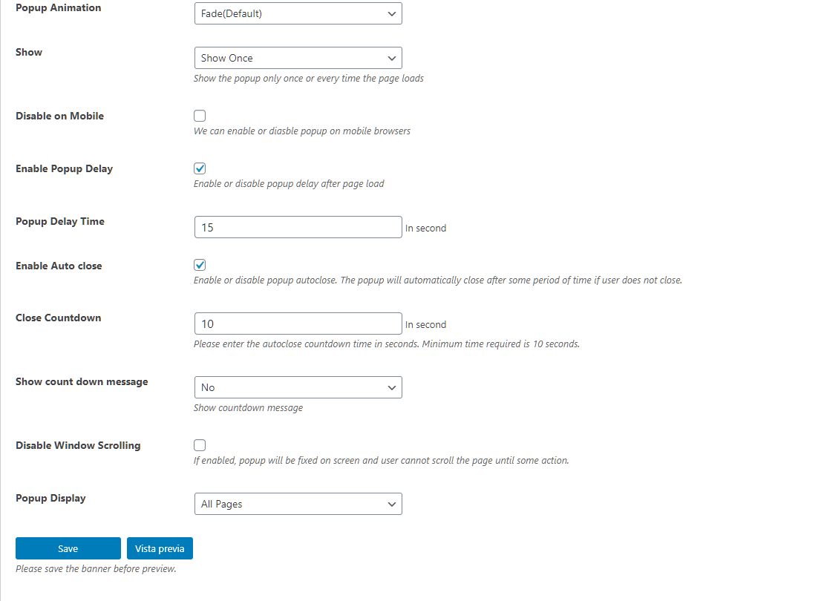Screen dimensions: 824x601
Task: Open the Popup Animation dropdown
Action: (x=298, y=13)
